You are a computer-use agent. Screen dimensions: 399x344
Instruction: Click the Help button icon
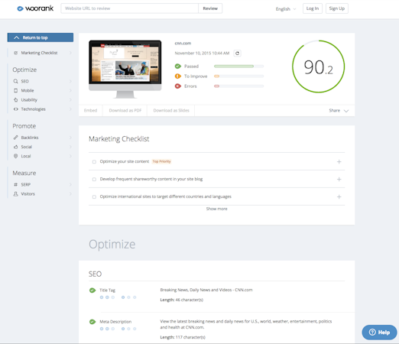(x=372, y=333)
